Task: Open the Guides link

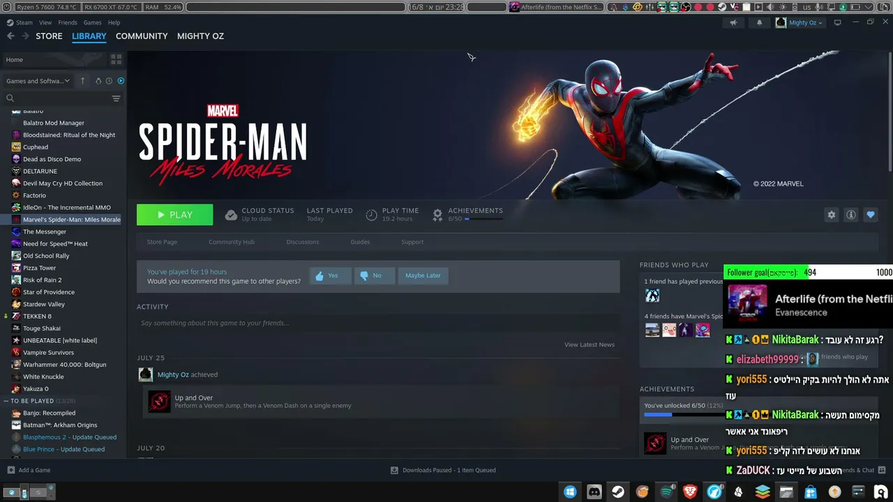Action: [360, 242]
